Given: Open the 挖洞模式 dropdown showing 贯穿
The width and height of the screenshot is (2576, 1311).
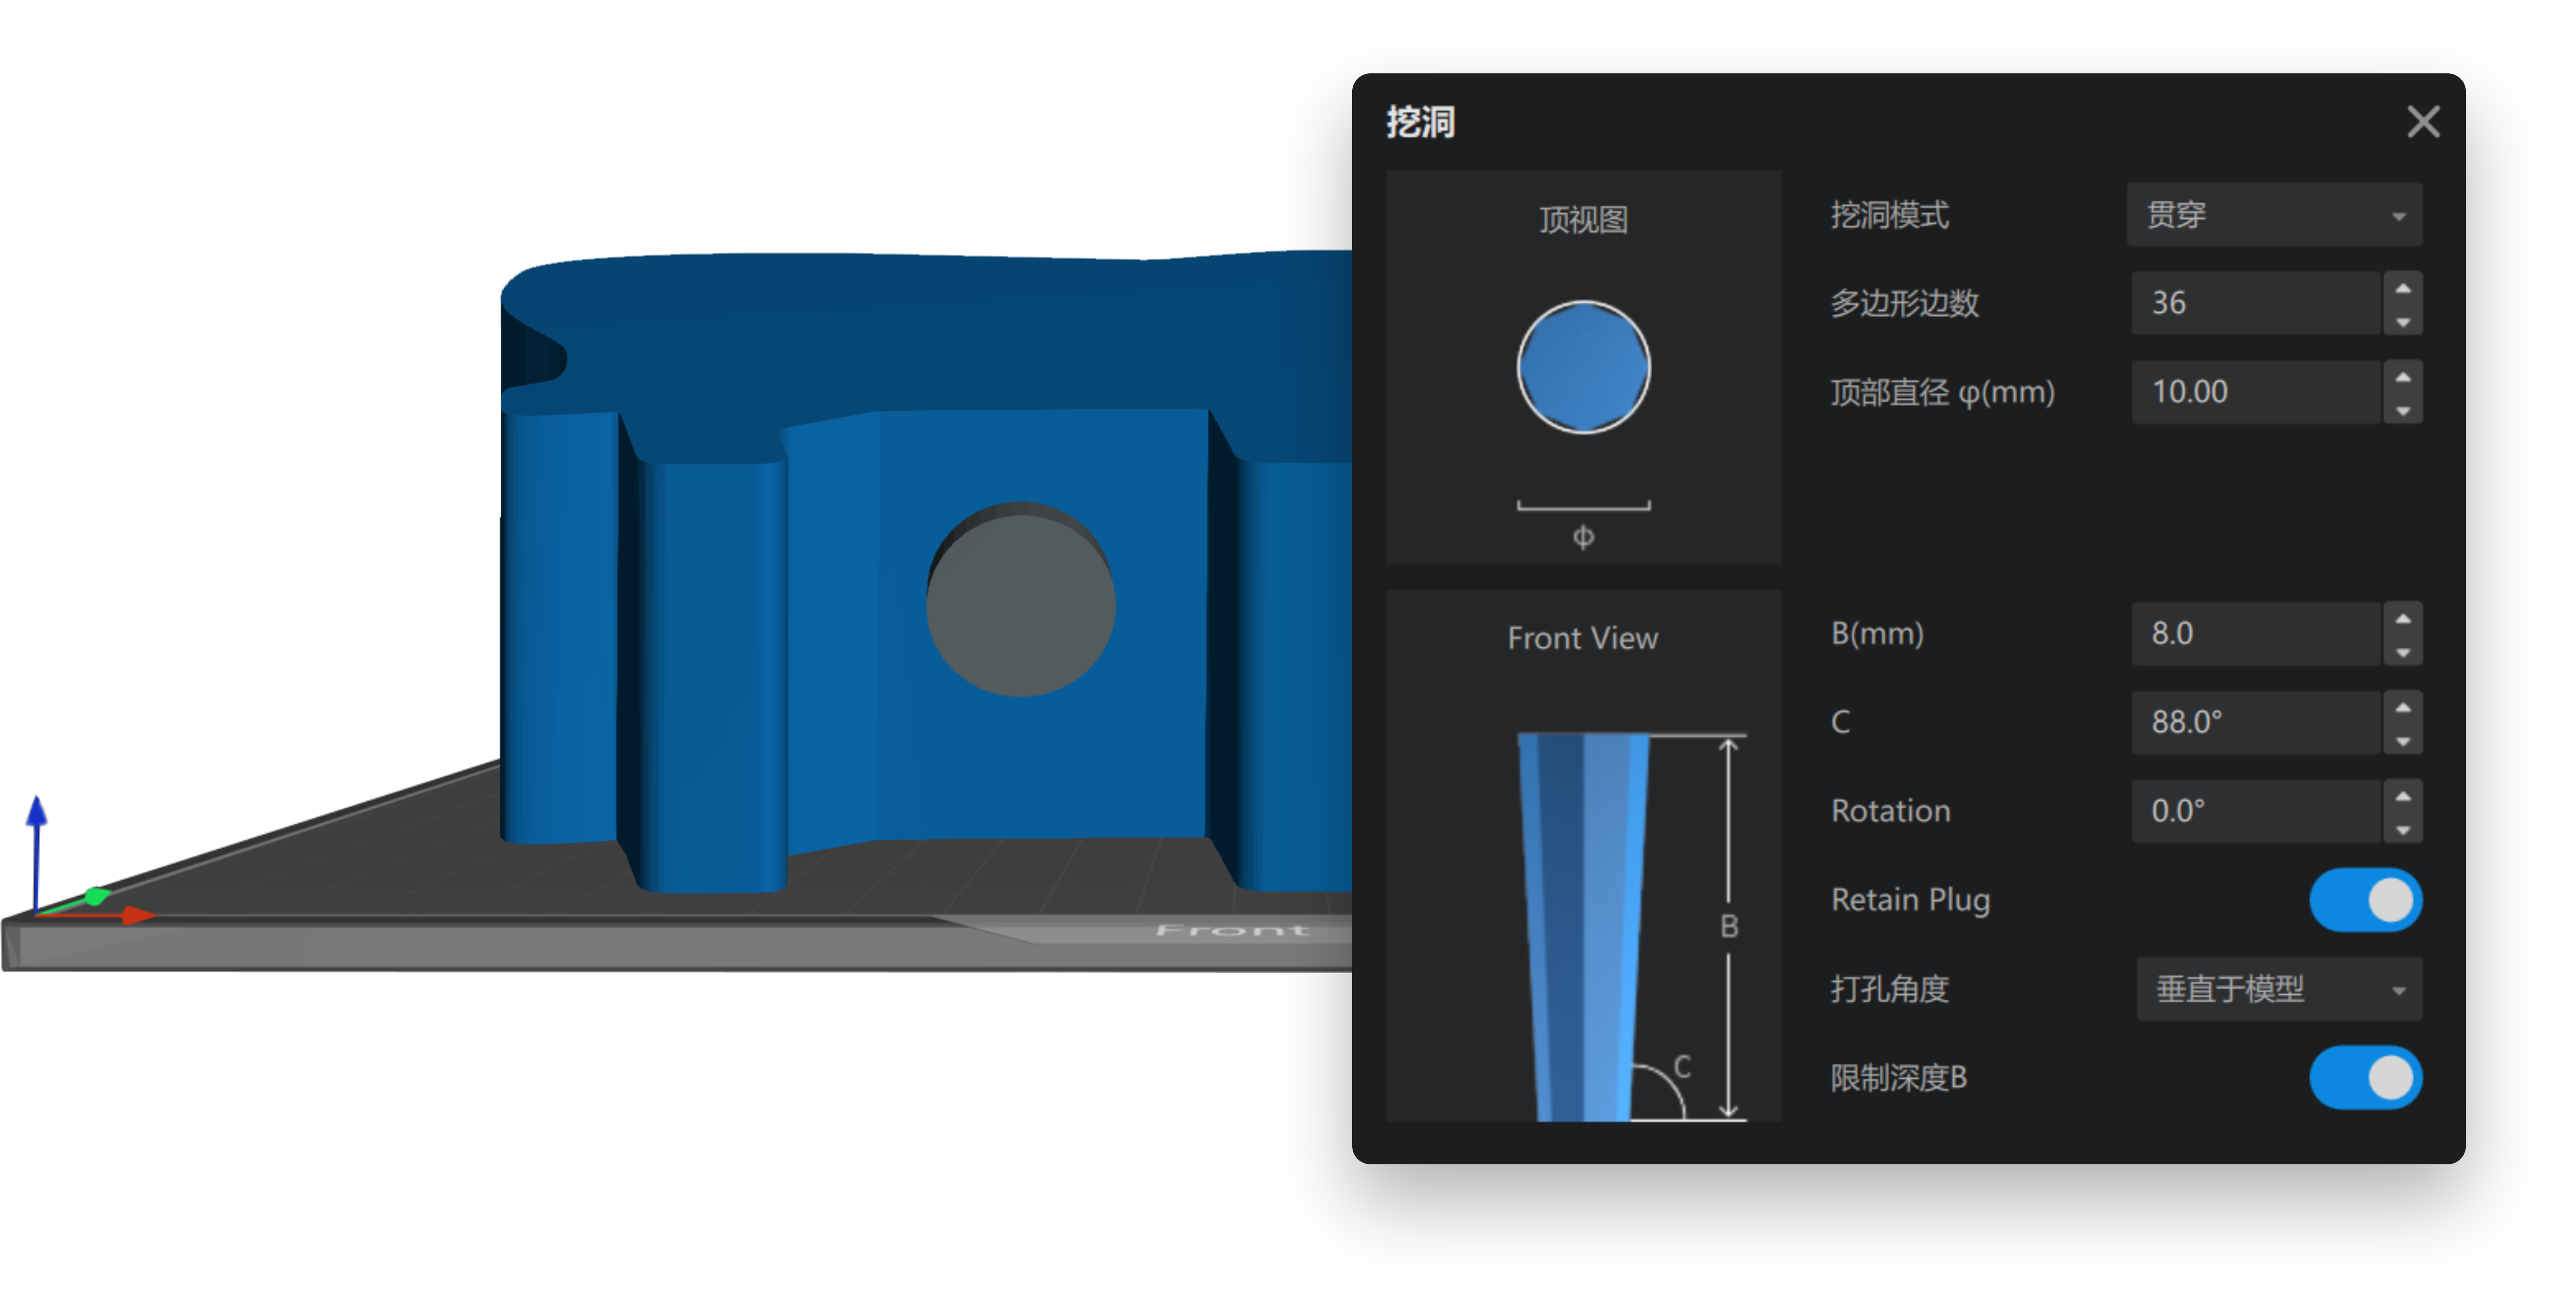Looking at the screenshot, I should coord(2274,215).
